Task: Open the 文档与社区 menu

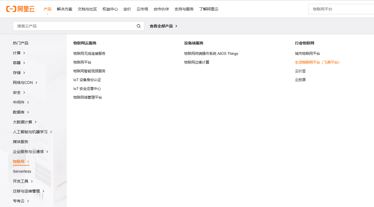Action: click(x=87, y=9)
